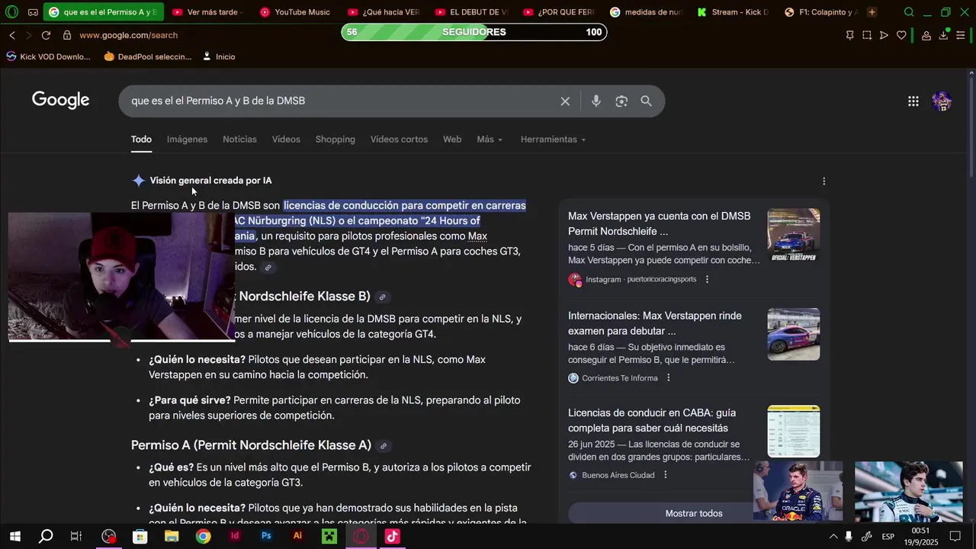976x549 pixels.
Task: Click the CABA licenses guide thumbnail
Action: pos(794,432)
